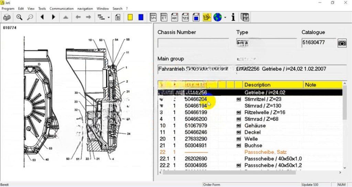Open the Tools menu
The image size is (352, 187).
point(42,8)
